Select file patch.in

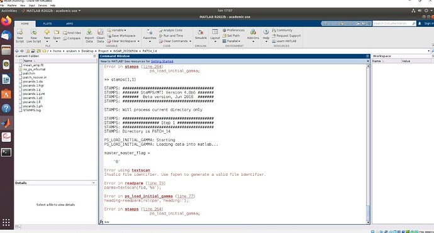[29, 73]
